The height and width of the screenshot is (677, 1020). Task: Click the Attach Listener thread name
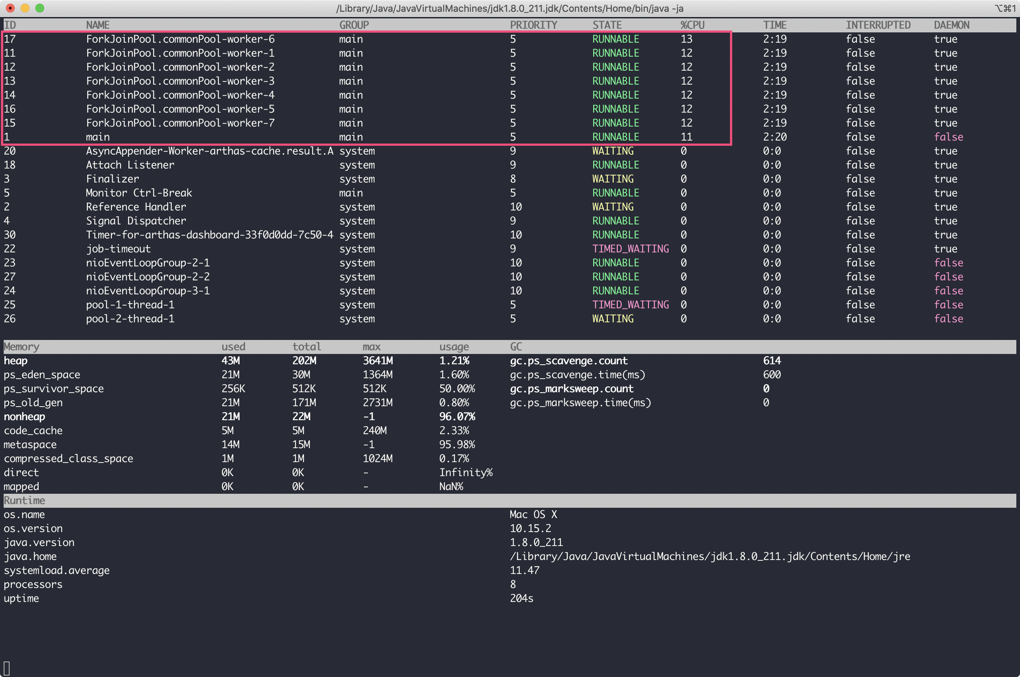(x=130, y=165)
